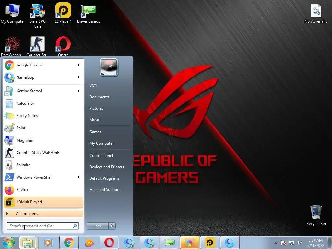Screen dimensions: 332x249
Task: Launch Gameloop from the Start menu
Action: (43, 77)
